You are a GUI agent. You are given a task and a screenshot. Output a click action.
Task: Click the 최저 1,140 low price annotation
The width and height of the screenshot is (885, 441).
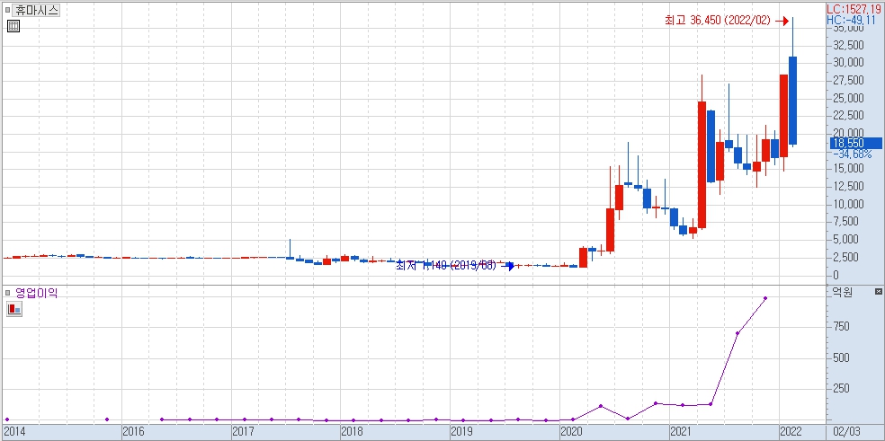point(446,266)
